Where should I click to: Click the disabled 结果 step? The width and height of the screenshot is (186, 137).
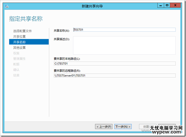click(x=16, y=75)
